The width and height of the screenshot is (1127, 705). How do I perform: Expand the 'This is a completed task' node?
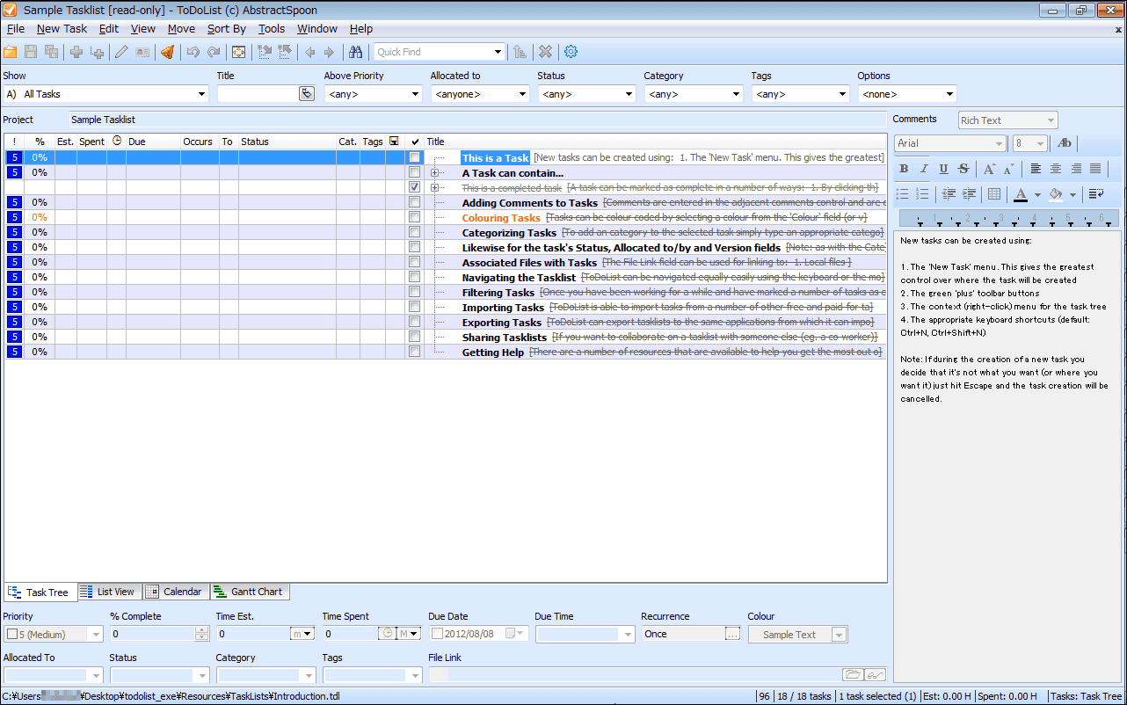click(x=435, y=187)
